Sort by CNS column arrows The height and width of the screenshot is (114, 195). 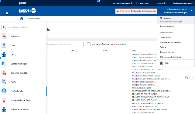77,51
